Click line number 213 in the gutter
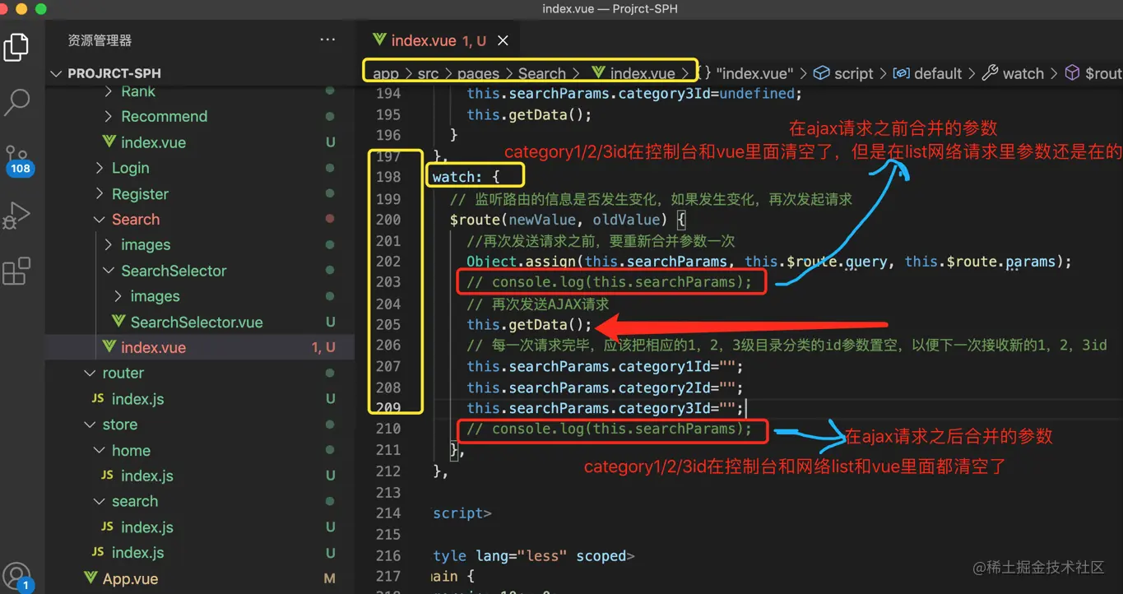This screenshot has height=594, width=1123. (x=388, y=492)
